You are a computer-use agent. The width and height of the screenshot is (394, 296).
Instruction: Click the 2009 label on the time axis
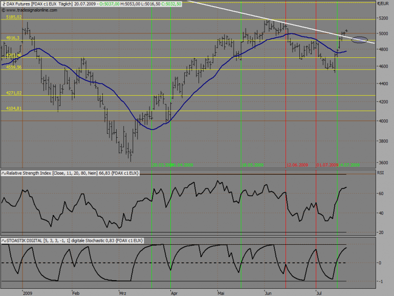click(x=28, y=293)
